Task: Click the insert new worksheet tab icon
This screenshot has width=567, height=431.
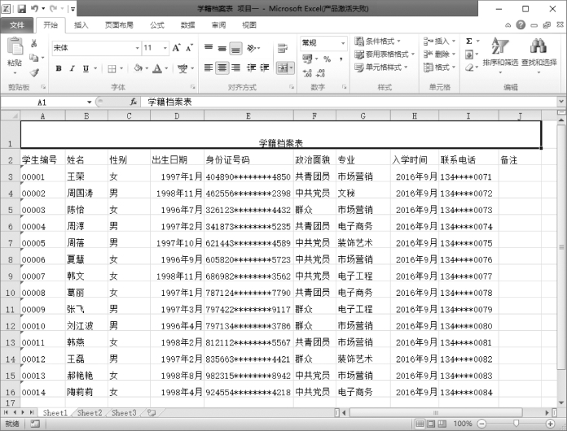Action: 152,412
